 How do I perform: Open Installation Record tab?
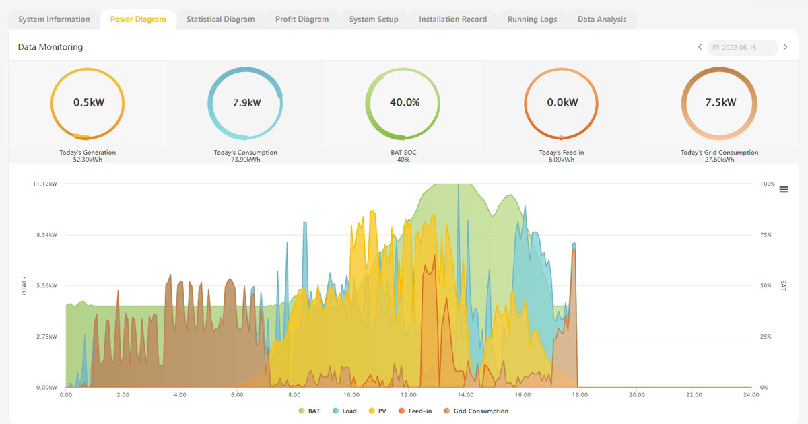[452, 20]
